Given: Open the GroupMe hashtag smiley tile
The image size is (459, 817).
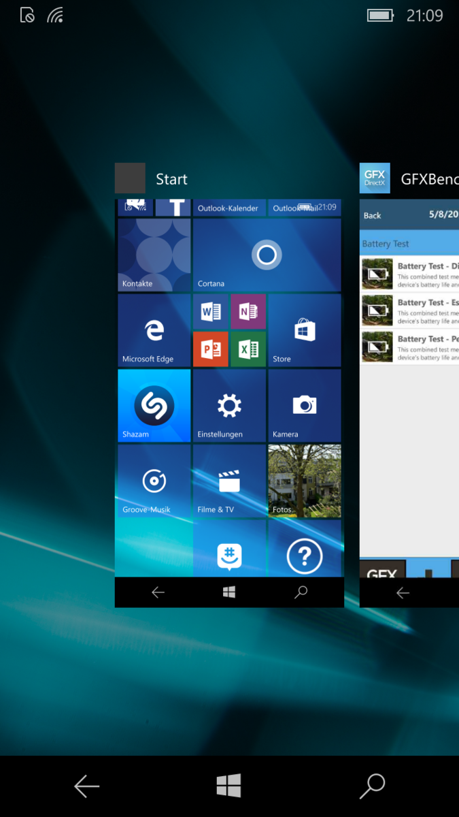Looking at the screenshot, I should point(229,549).
